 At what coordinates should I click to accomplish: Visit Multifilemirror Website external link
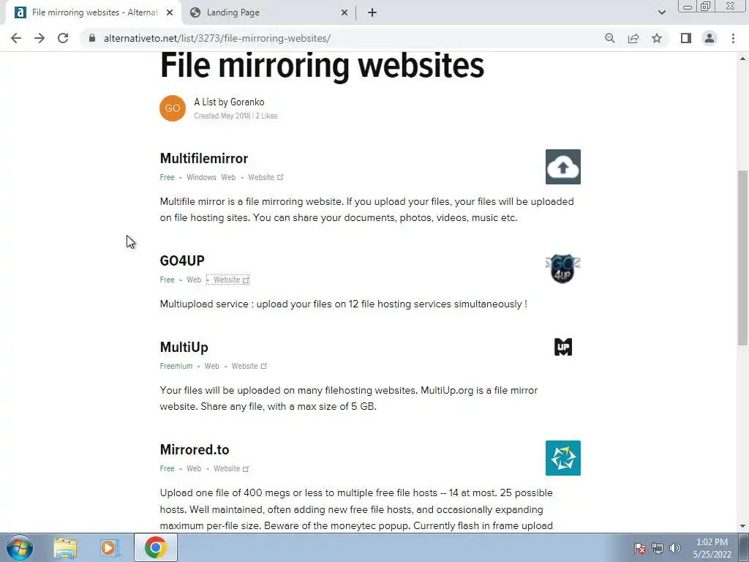(266, 177)
